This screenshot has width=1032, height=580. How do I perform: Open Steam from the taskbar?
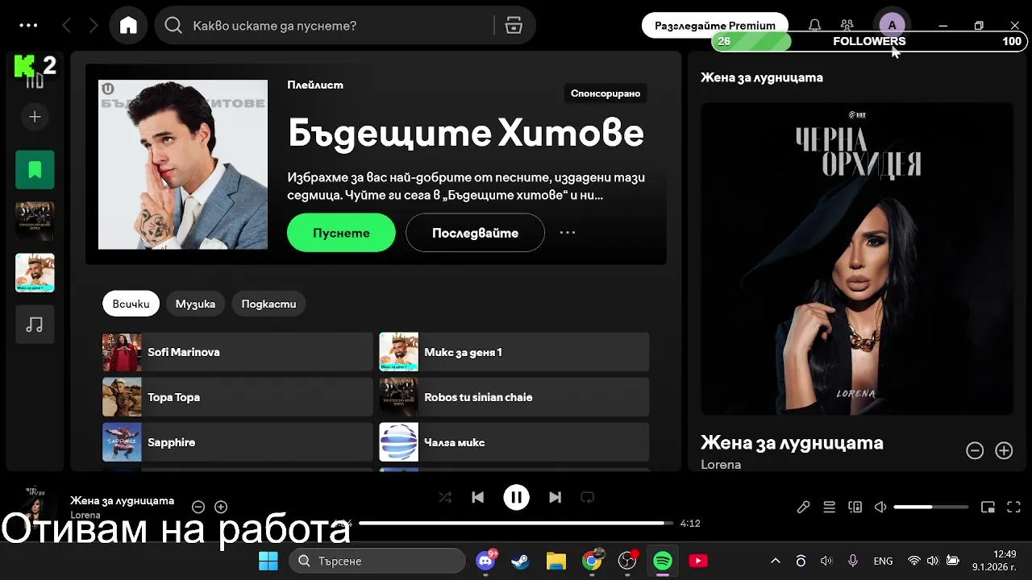[x=521, y=561]
